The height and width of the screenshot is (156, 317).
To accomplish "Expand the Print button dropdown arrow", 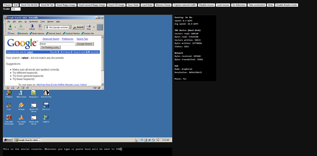I will [94, 27].
